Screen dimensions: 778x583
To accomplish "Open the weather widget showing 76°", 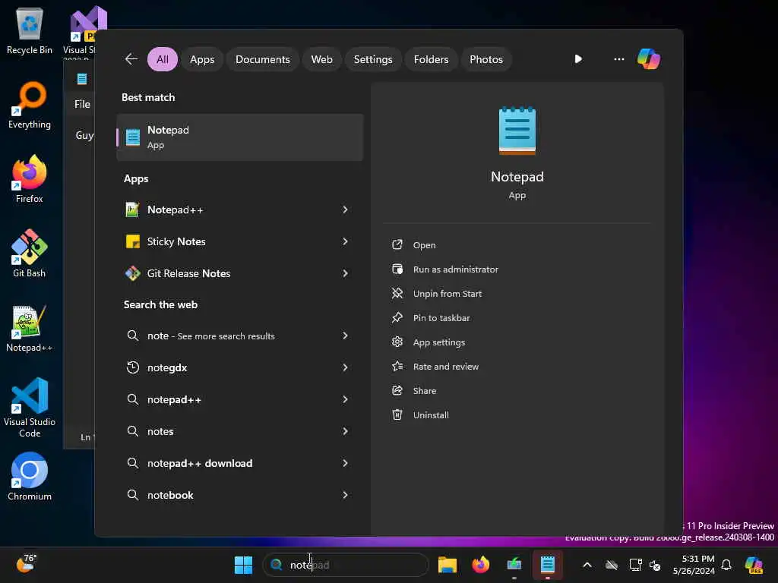I will point(26,564).
